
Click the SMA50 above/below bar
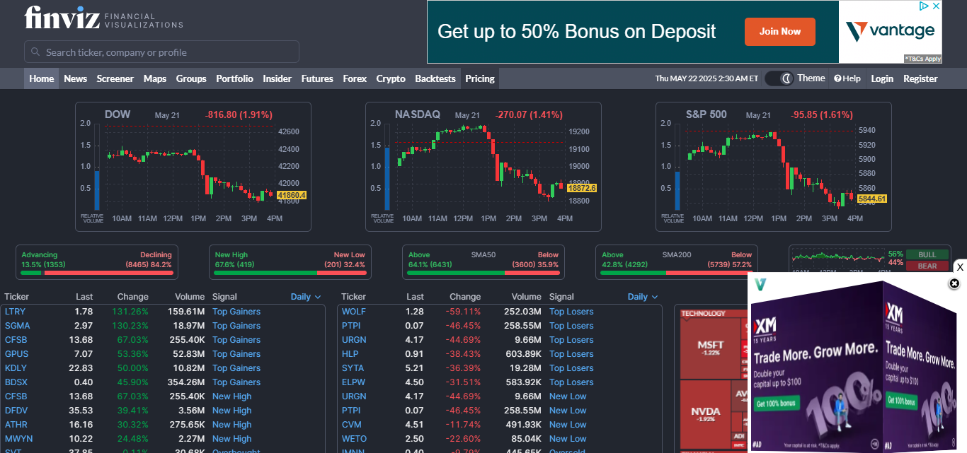coord(483,262)
